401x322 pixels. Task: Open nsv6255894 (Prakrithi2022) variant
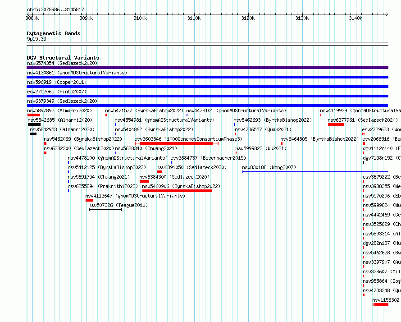pyautogui.click(x=103, y=186)
